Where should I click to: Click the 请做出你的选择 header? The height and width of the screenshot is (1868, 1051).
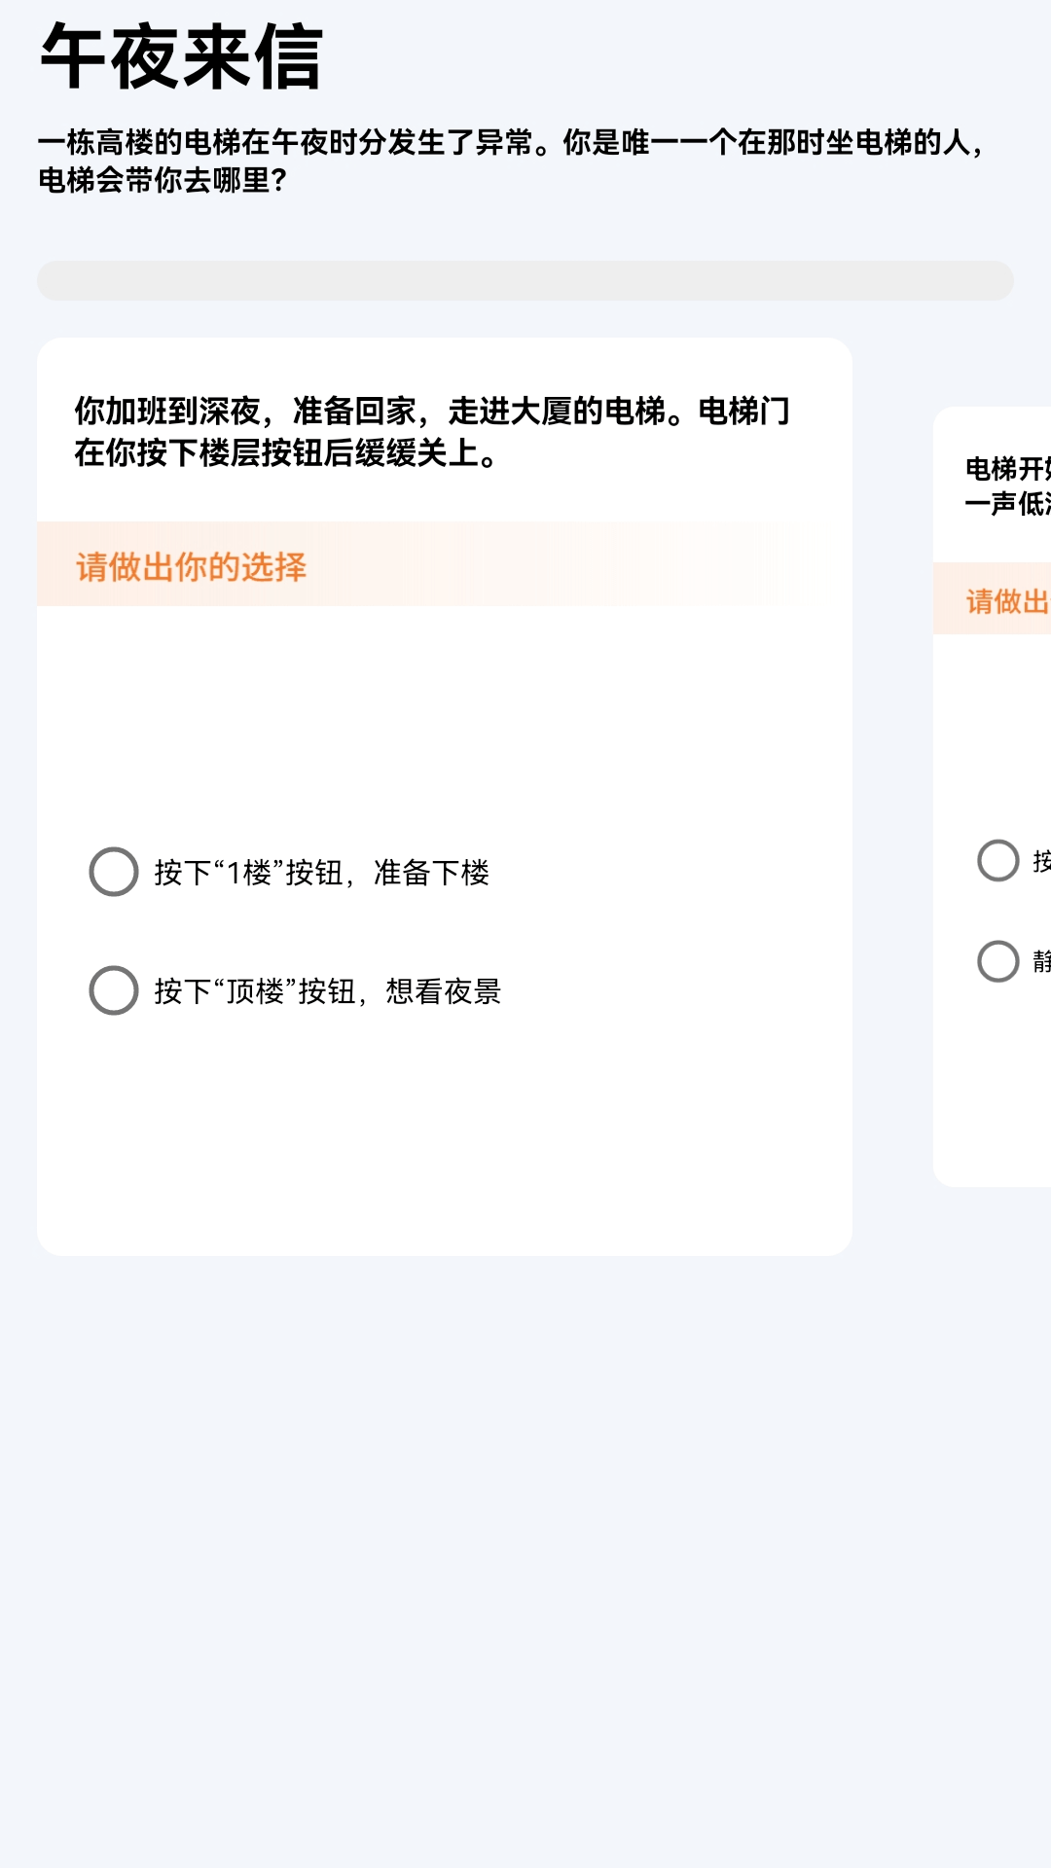point(191,567)
